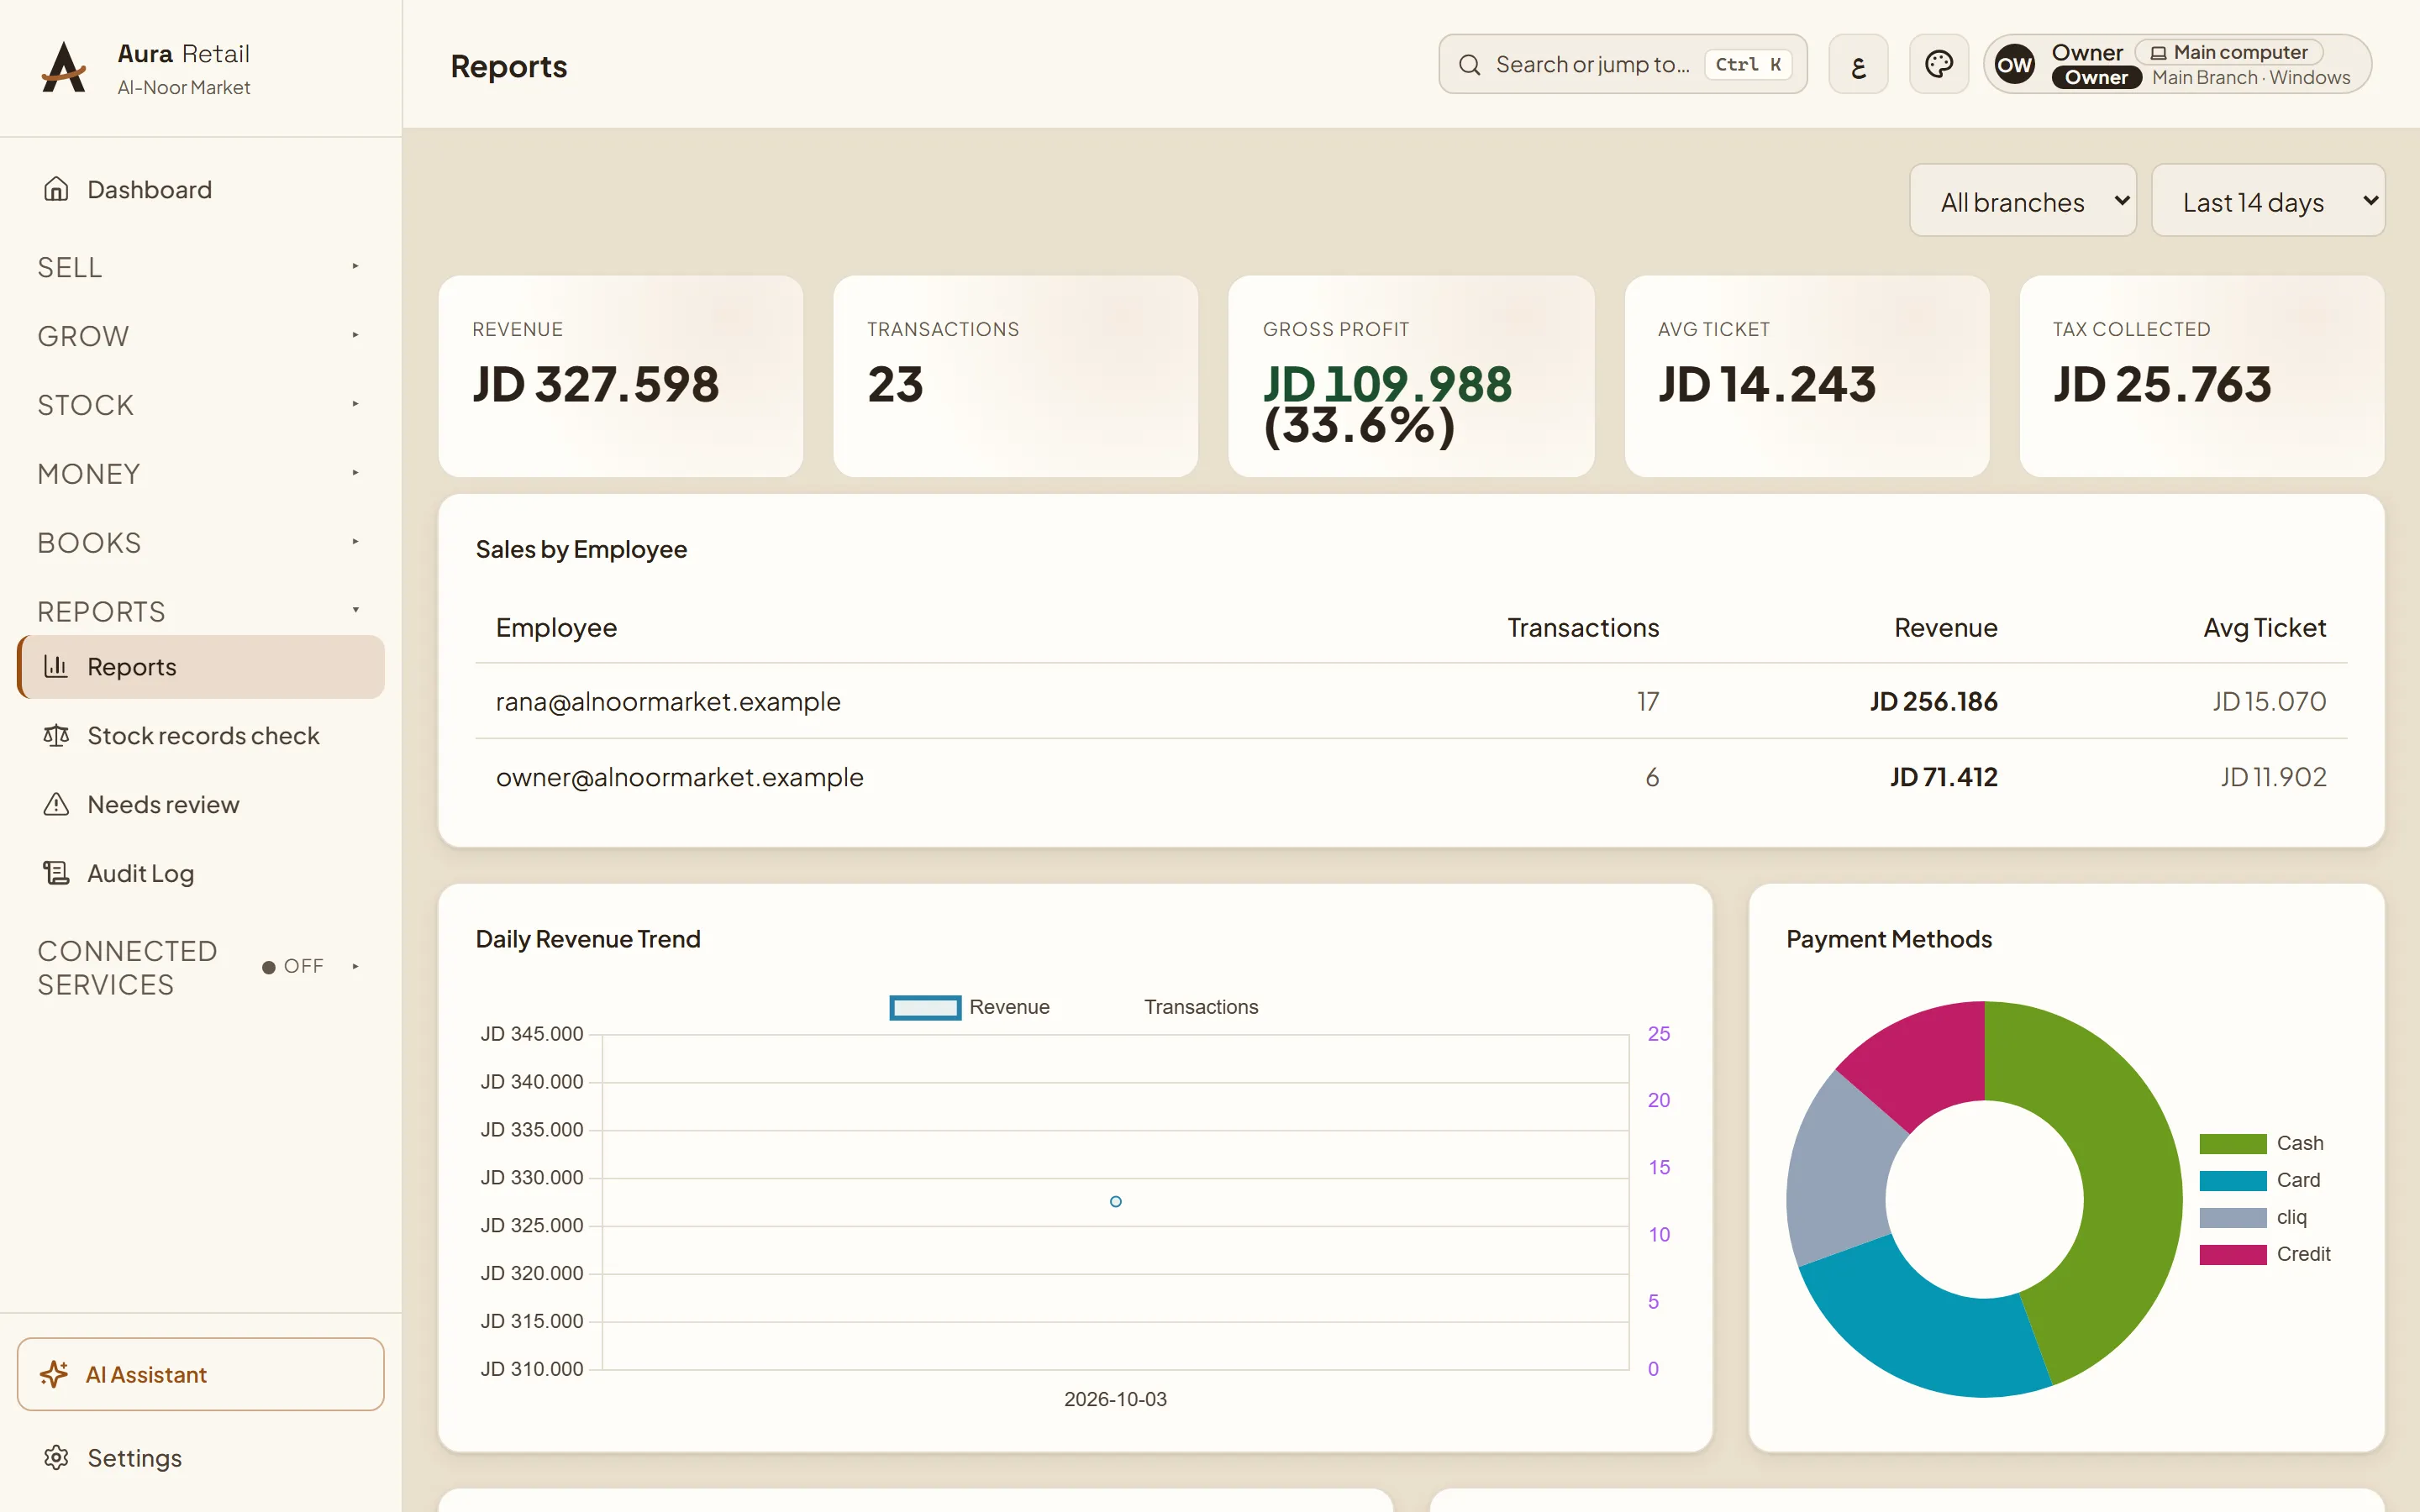This screenshot has height=1512, width=2420.
Task: Open Audit Log scroll icon
Action: coord(56,873)
